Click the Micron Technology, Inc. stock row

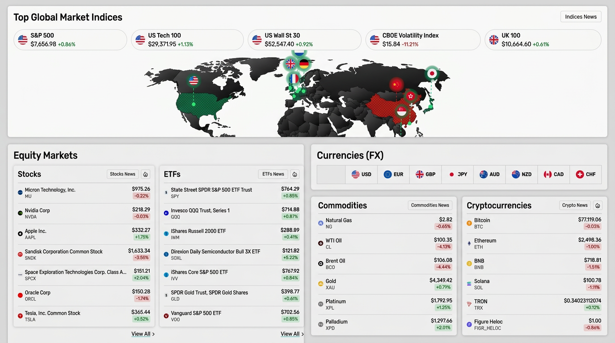point(84,193)
